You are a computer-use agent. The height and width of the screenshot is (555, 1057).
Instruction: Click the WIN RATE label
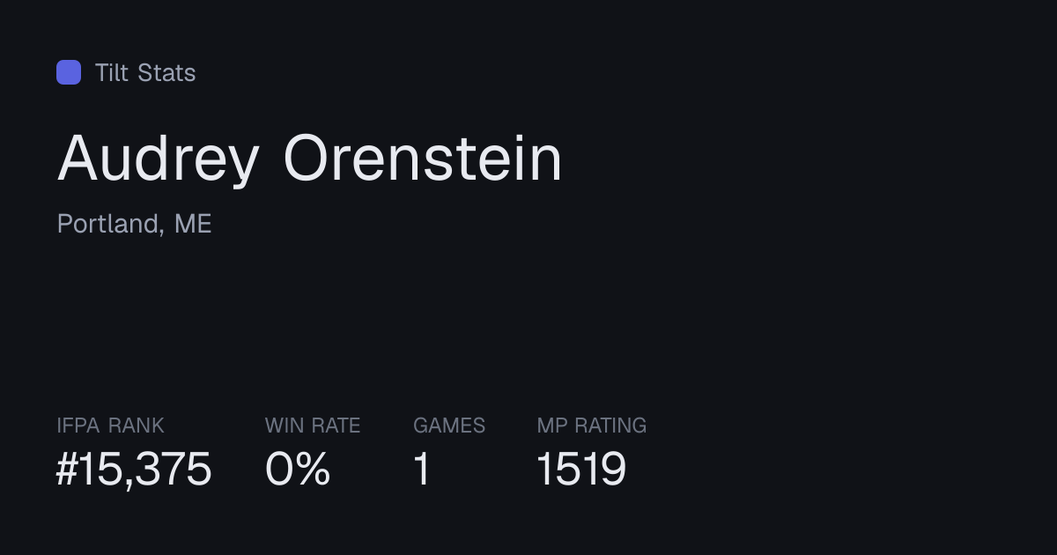(x=313, y=425)
